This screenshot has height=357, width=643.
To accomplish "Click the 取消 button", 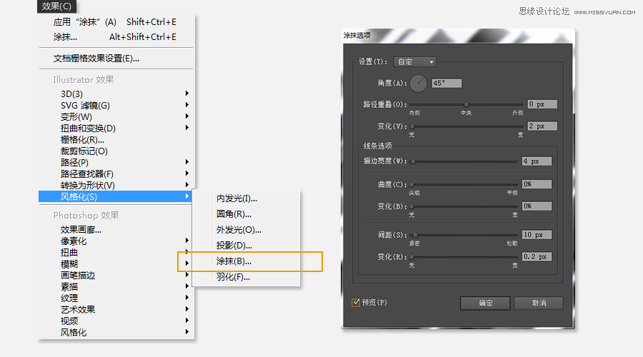I will pyautogui.click(x=539, y=303).
